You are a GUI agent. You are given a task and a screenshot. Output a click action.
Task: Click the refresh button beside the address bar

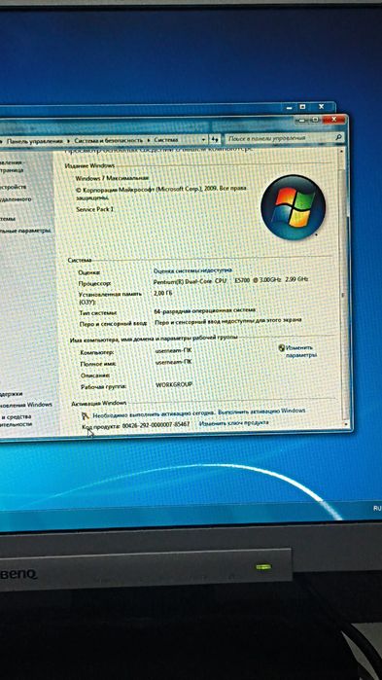(215, 139)
